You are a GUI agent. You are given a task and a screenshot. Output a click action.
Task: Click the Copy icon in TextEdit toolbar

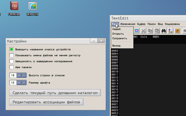point(150,31)
